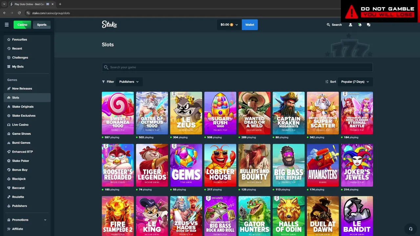Open Affiliate in the sidebar
Image resolution: width=420 pixels, height=236 pixels.
pos(27,229)
